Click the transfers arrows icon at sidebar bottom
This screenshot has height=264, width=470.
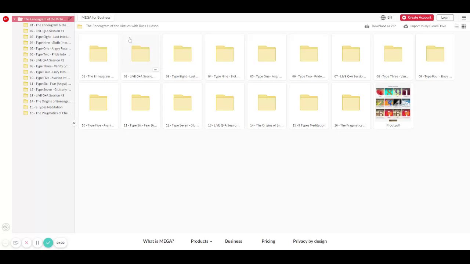[6, 227]
